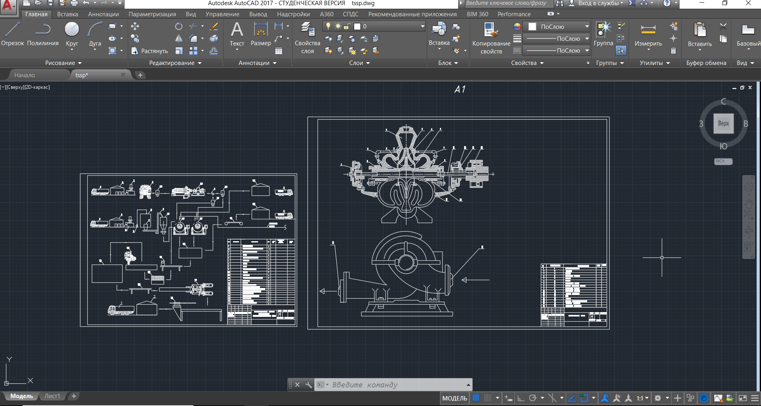Click Копирование свойств (match properties)

coord(491,38)
